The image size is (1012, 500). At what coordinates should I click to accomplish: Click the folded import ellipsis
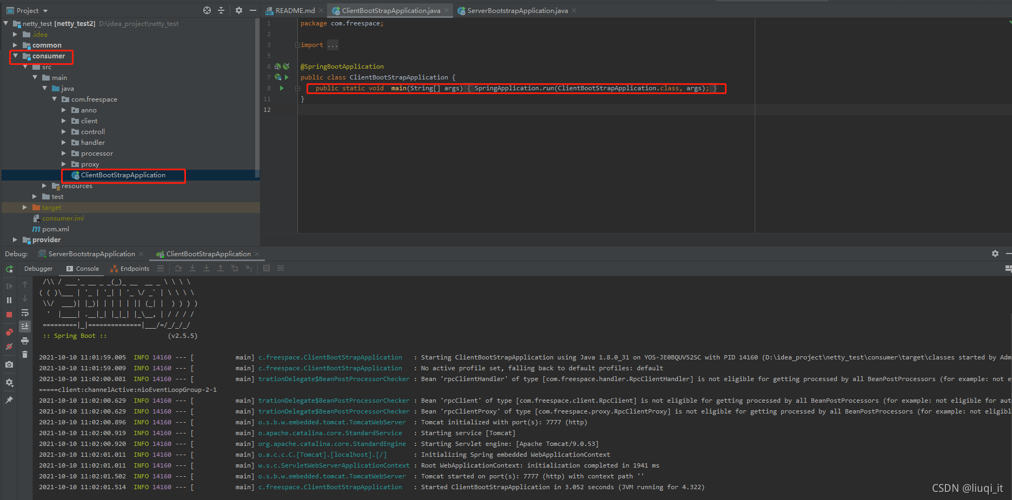coord(332,45)
